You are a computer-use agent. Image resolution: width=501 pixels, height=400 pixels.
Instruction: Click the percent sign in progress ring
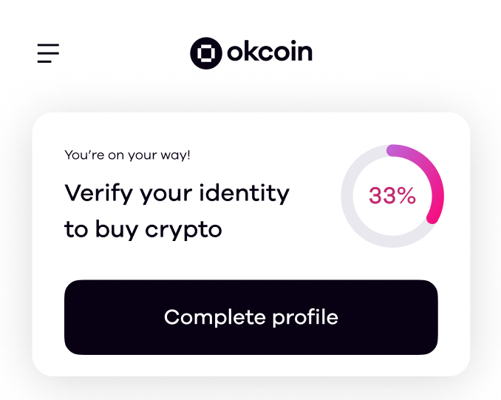(x=406, y=196)
